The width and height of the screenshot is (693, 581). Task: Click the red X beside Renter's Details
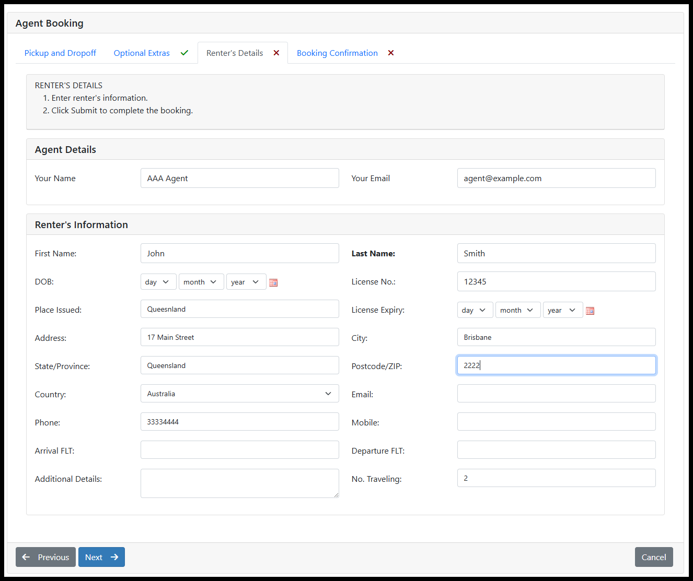click(276, 53)
